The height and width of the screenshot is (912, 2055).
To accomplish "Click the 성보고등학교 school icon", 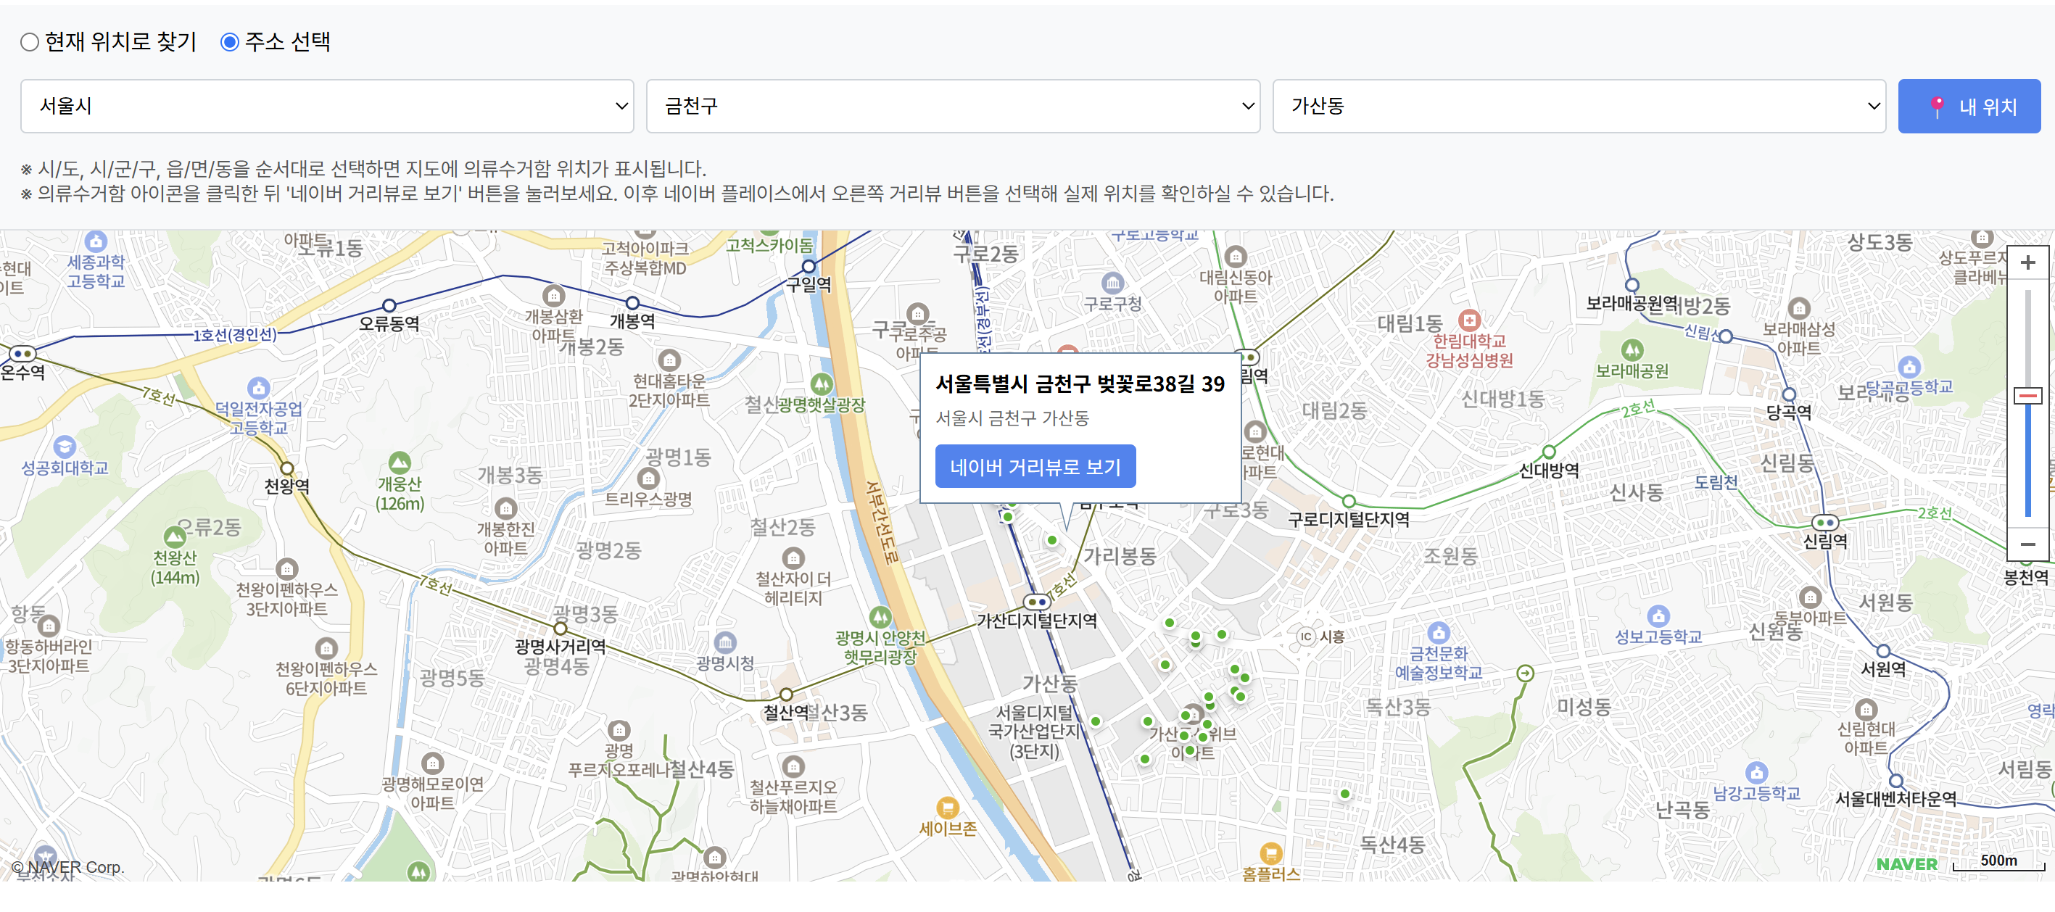I will click(x=1658, y=616).
